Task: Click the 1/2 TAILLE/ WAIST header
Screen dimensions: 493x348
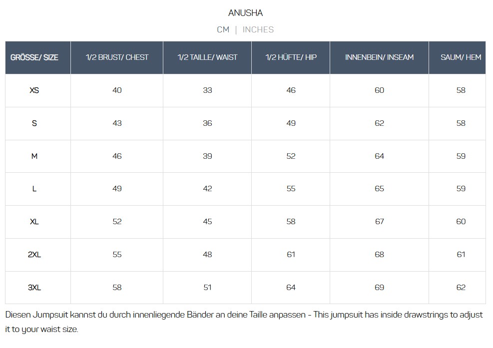Action: (207, 57)
